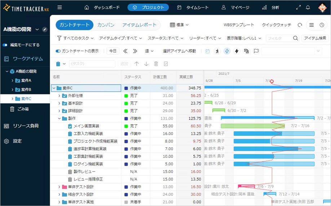Click the 今日 button
This screenshot has width=331, height=206.
tap(113, 51)
